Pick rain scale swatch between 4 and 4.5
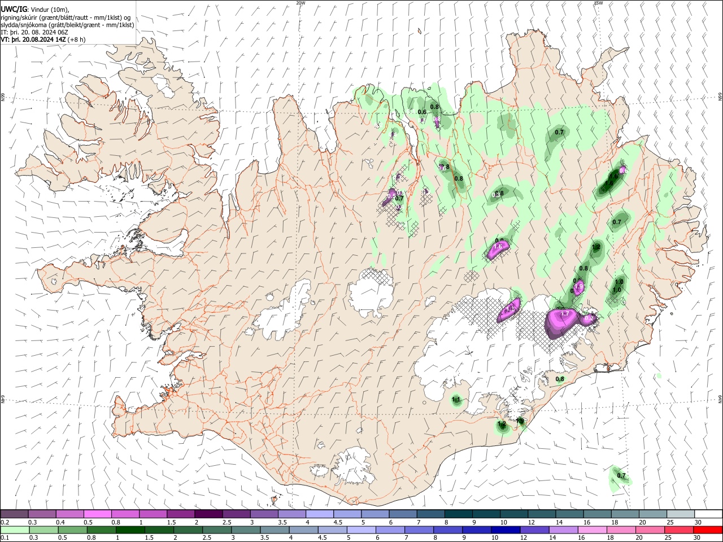723x542 pixels. (303, 530)
